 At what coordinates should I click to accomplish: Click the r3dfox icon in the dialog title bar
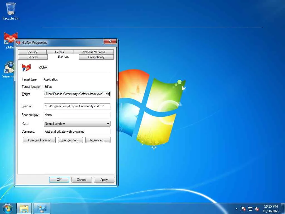point(18,43)
